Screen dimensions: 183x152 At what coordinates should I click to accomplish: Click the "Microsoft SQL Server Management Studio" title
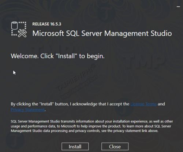[102, 33]
